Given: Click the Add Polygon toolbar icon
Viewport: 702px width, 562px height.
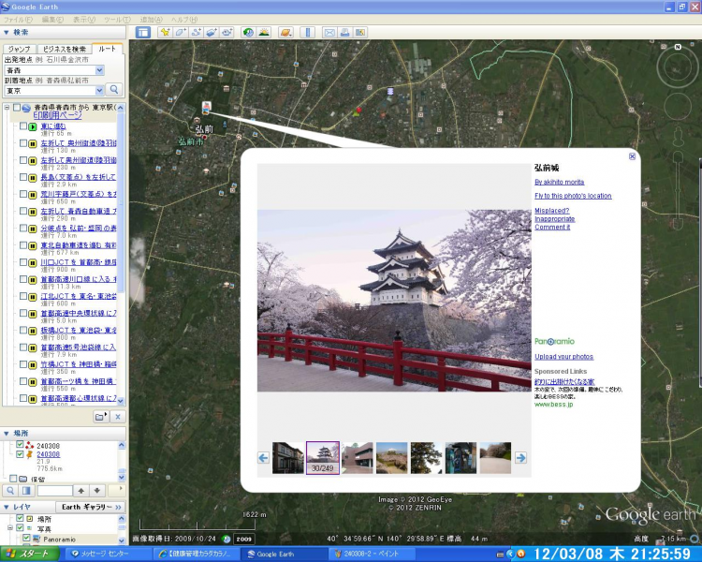Looking at the screenshot, I should pyautogui.click(x=181, y=32).
